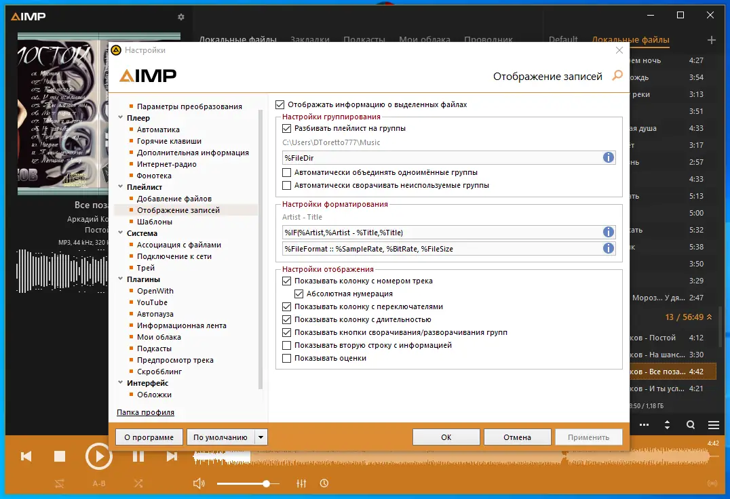Click the OK button
730x499 pixels.
pyautogui.click(x=446, y=437)
